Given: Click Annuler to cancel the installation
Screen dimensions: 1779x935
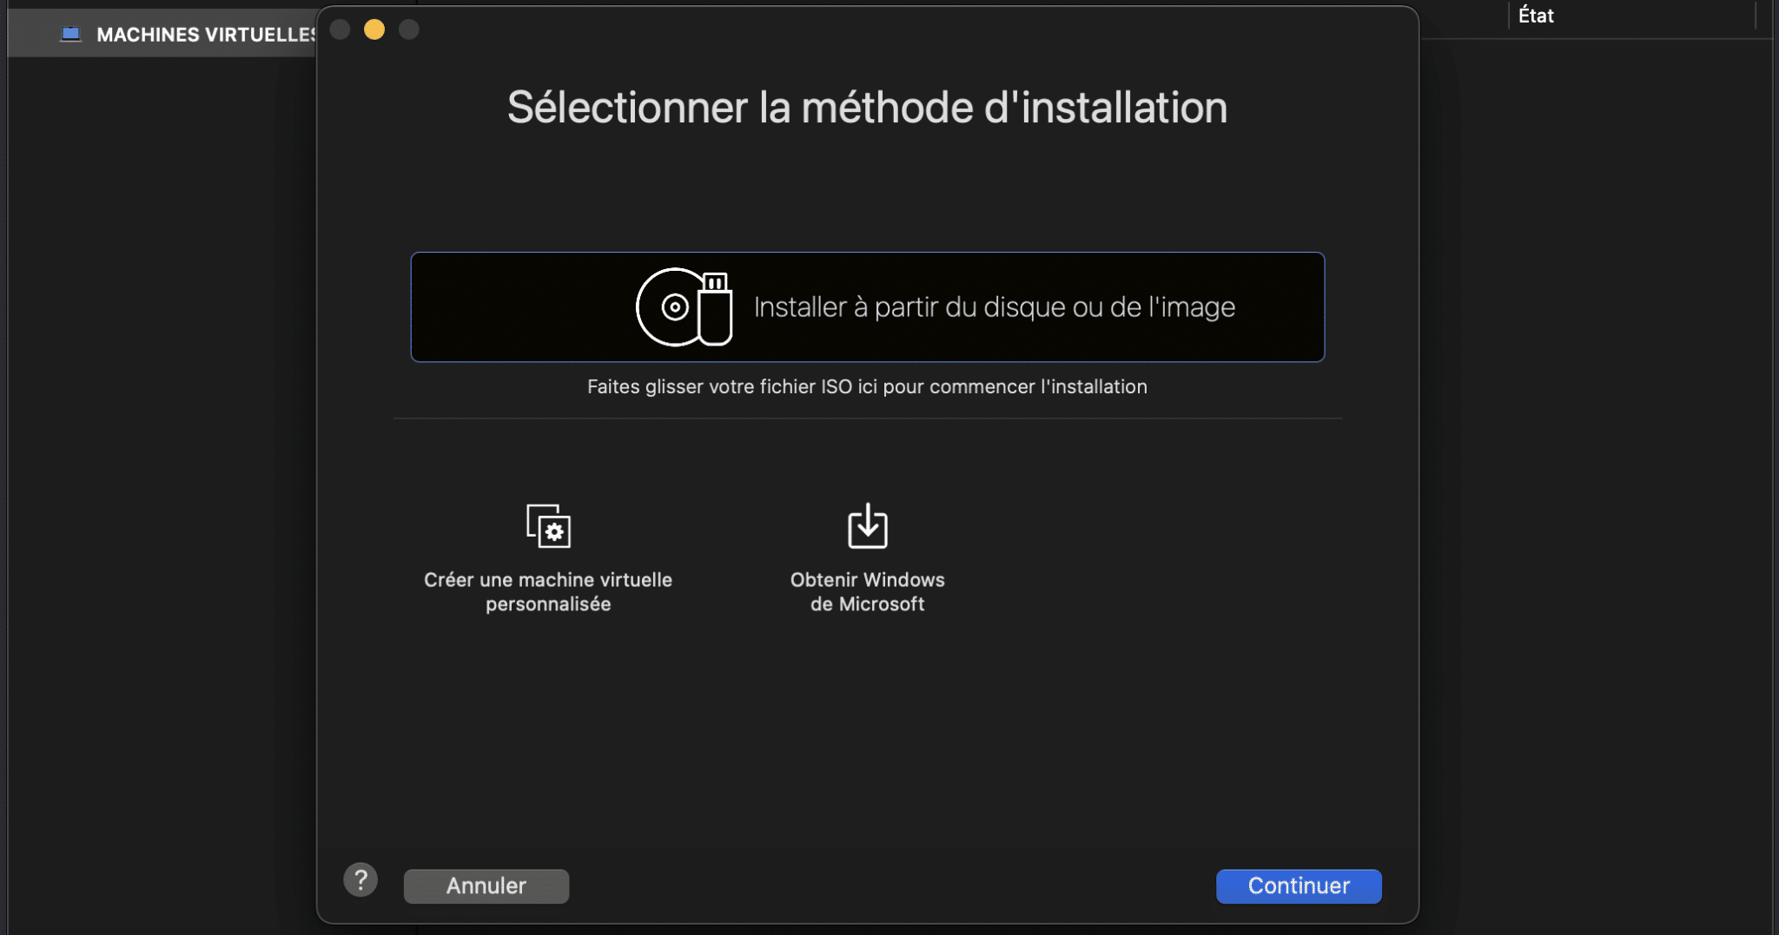Looking at the screenshot, I should 486,886.
